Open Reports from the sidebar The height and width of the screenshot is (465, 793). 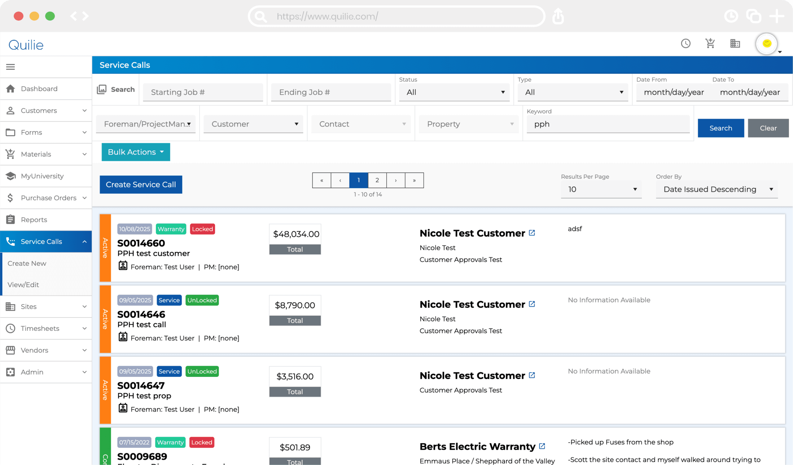click(x=34, y=220)
